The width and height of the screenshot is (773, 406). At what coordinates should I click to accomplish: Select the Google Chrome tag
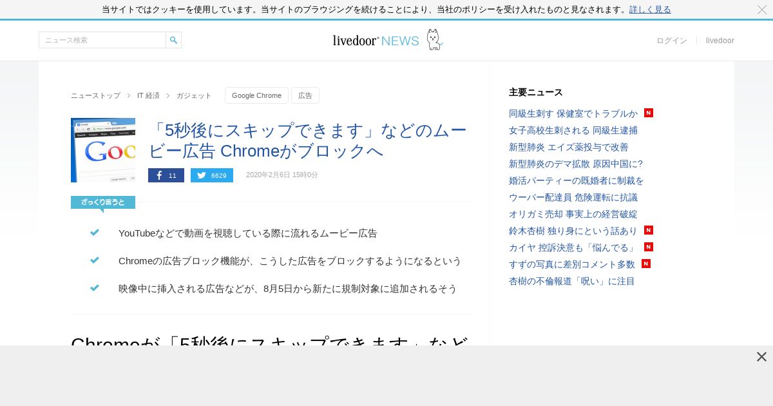pyautogui.click(x=256, y=95)
